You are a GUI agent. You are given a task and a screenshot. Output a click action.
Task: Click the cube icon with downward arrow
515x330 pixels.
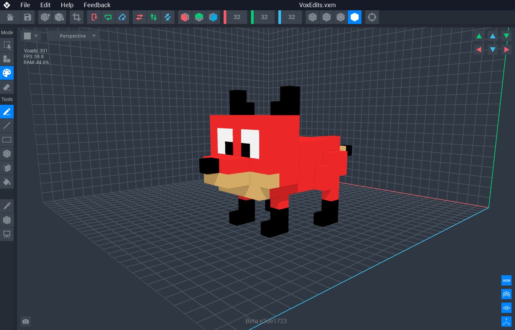tap(59, 18)
